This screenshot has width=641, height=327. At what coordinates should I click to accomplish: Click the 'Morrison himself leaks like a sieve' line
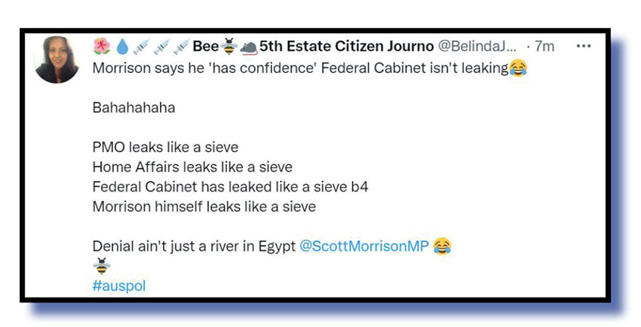click(x=204, y=206)
